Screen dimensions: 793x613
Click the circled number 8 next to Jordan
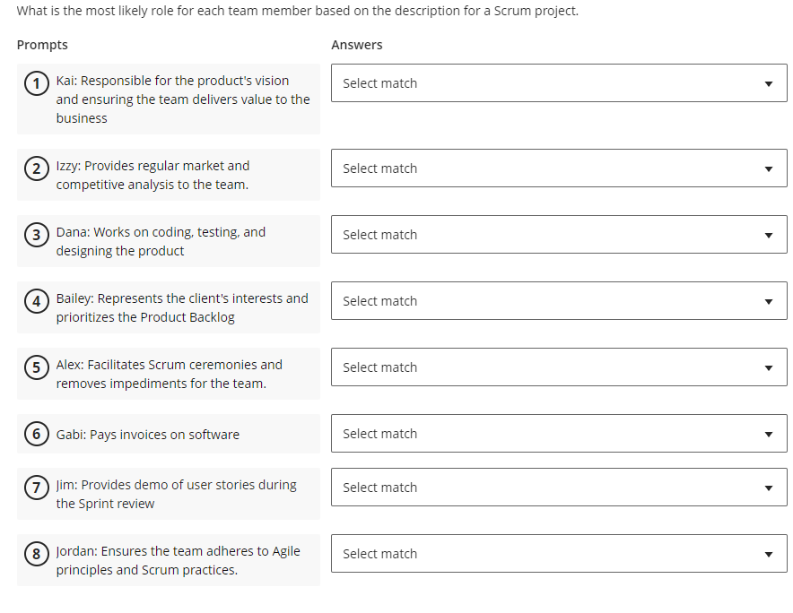coord(36,553)
